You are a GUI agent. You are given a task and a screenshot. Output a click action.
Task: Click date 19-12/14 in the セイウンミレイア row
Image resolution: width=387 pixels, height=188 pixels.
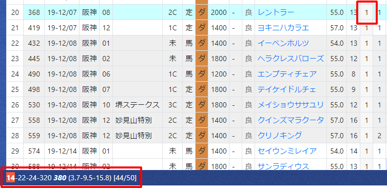[x=62, y=151]
